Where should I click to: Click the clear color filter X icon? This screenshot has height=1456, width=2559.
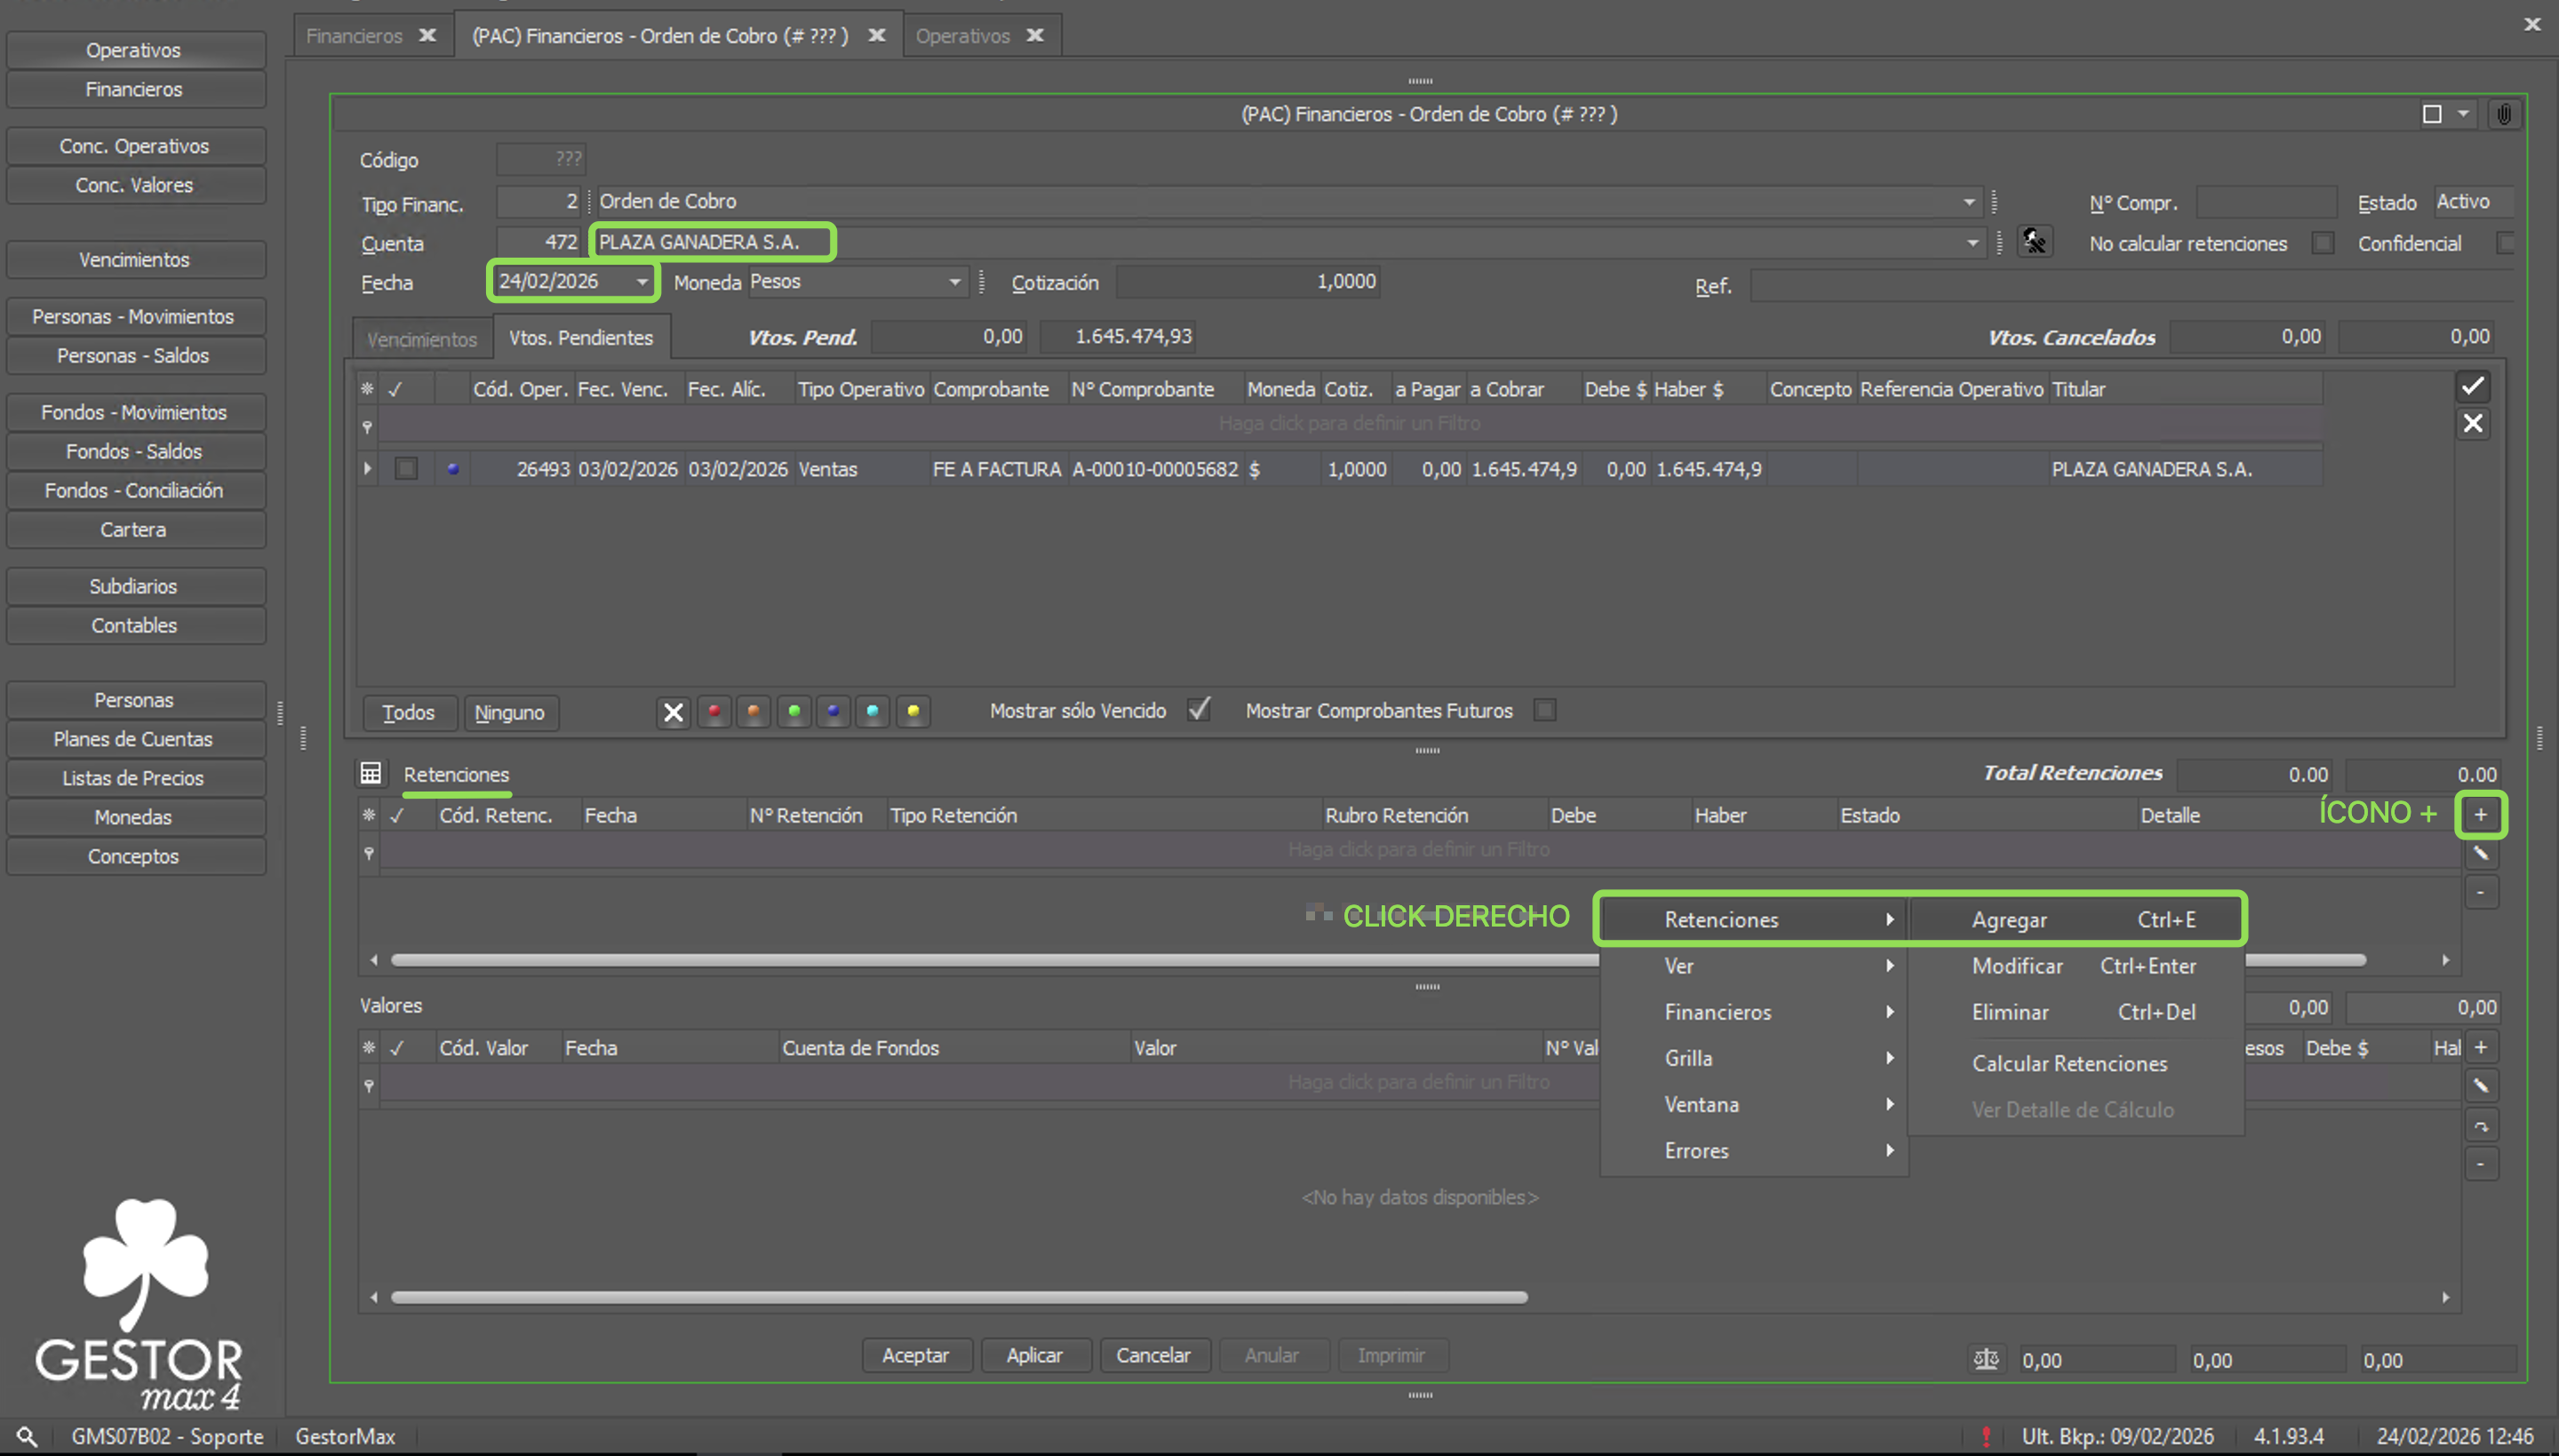click(x=673, y=712)
